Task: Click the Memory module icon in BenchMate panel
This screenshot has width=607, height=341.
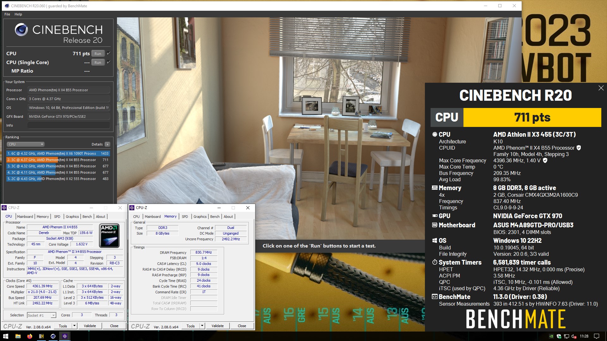Action: pyautogui.click(x=435, y=188)
